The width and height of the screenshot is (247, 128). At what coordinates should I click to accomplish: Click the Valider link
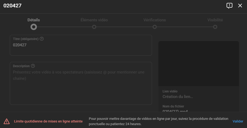point(238,121)
